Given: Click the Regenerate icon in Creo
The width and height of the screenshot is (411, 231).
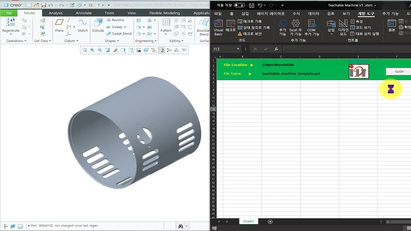Looking at the screenshot, I should 11,22.
